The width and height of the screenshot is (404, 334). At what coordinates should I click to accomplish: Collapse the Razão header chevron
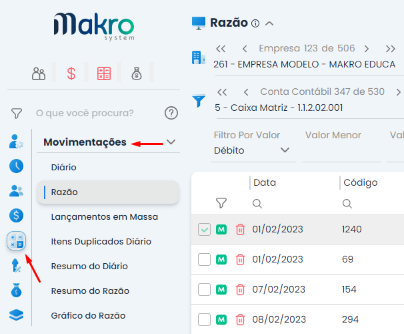tap(269, 24)
